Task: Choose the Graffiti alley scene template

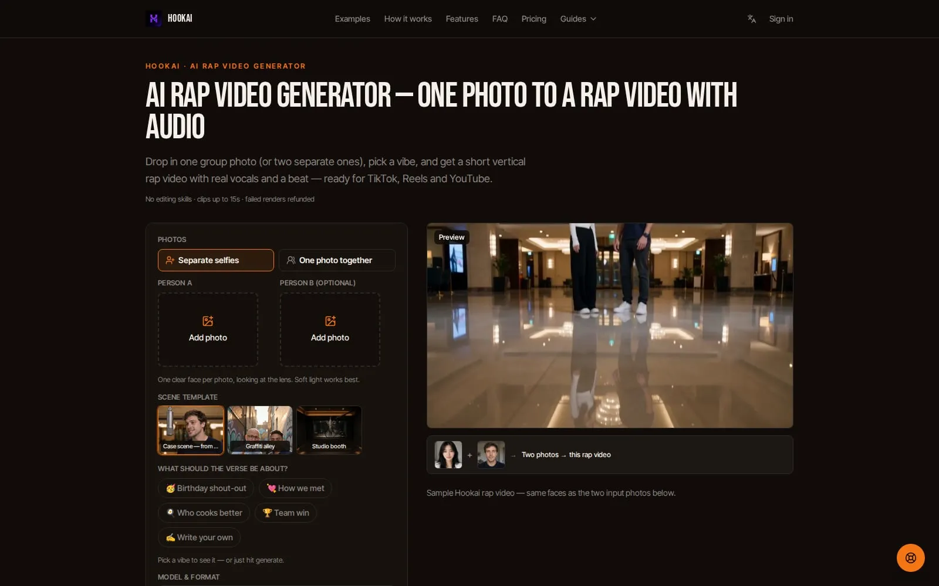Action: point(260,430)
